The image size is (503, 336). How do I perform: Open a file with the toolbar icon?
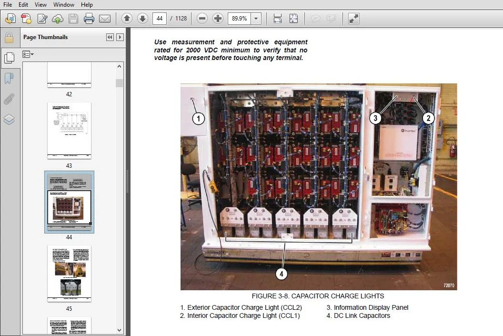[10, 19]
